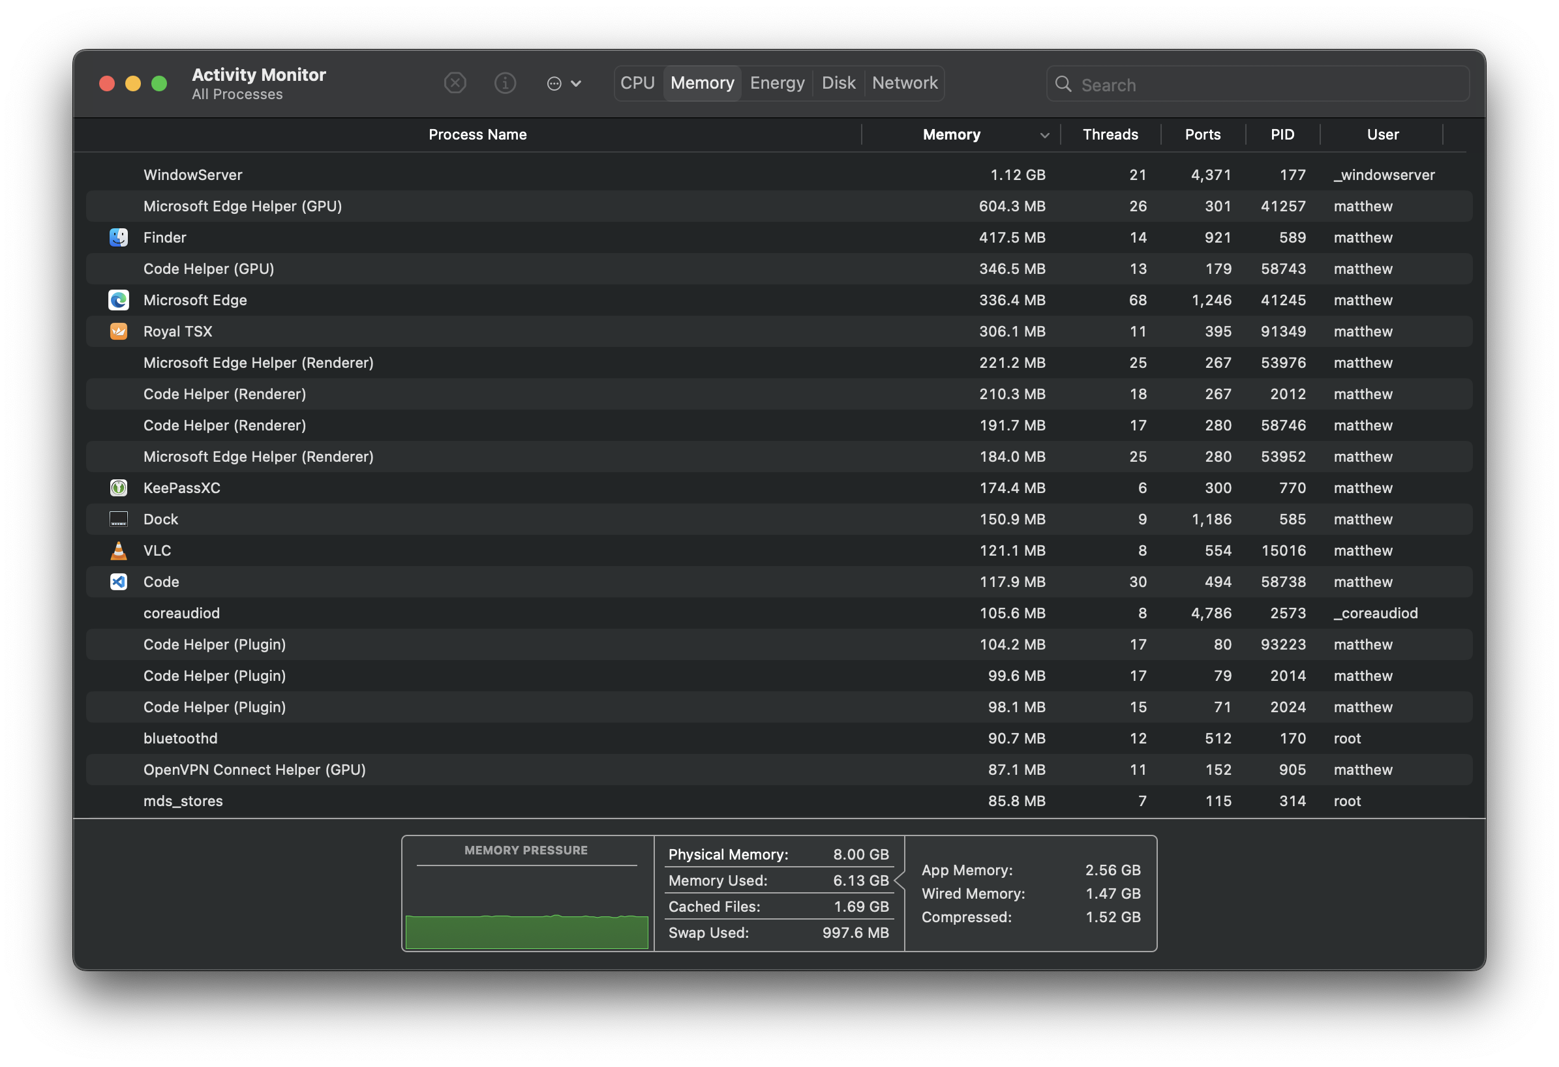Click the VLC cone icon
1559x1067 pixels.
[119, 550]
